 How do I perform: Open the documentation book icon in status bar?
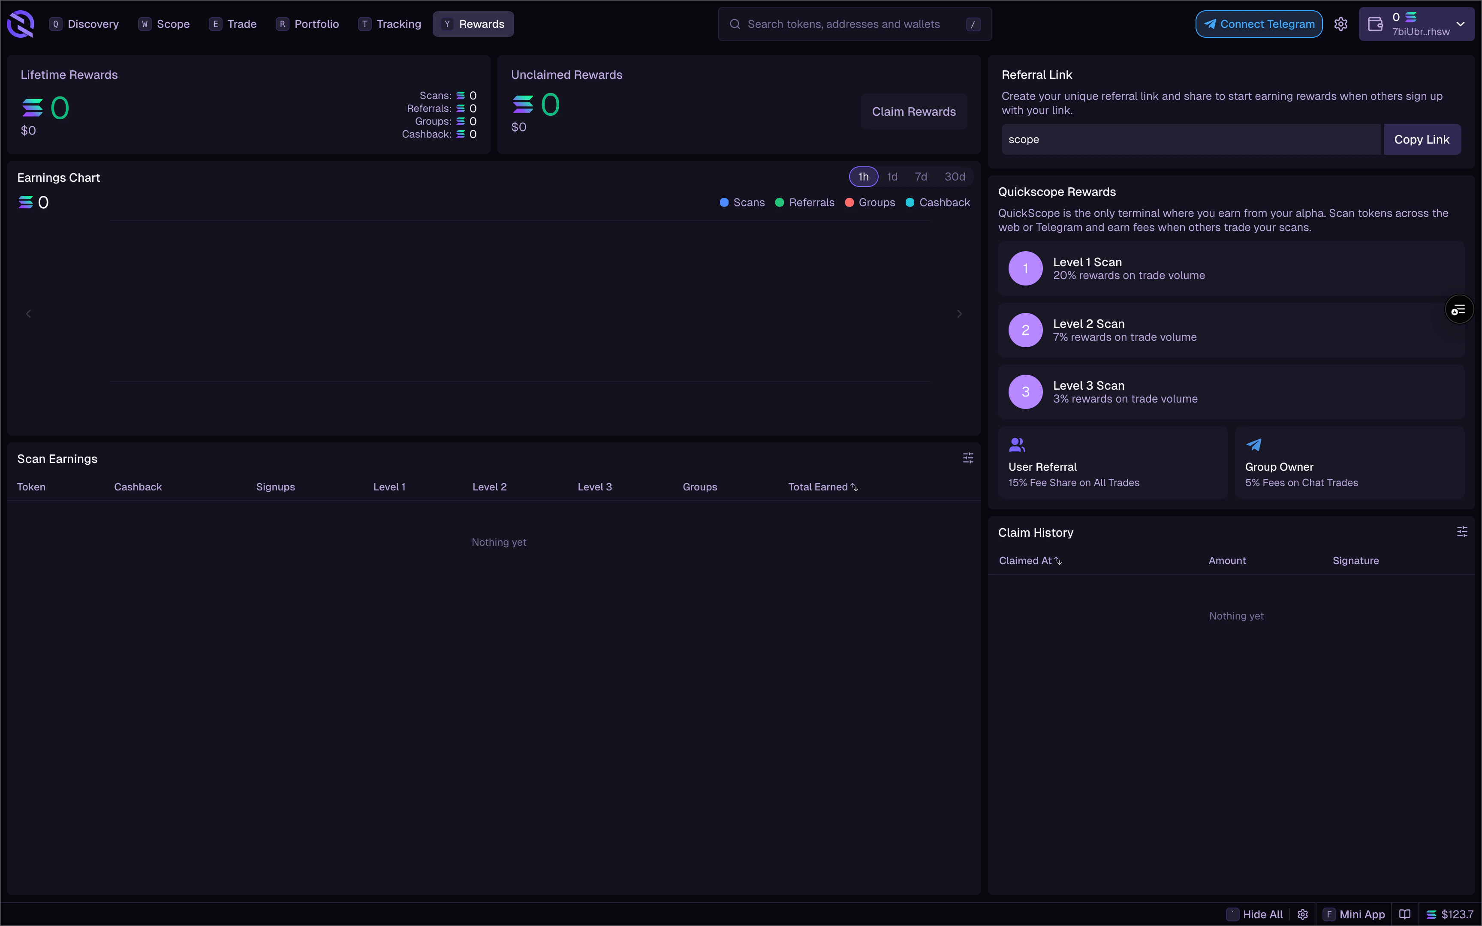pyautogui.click(x=1404, y=914)
